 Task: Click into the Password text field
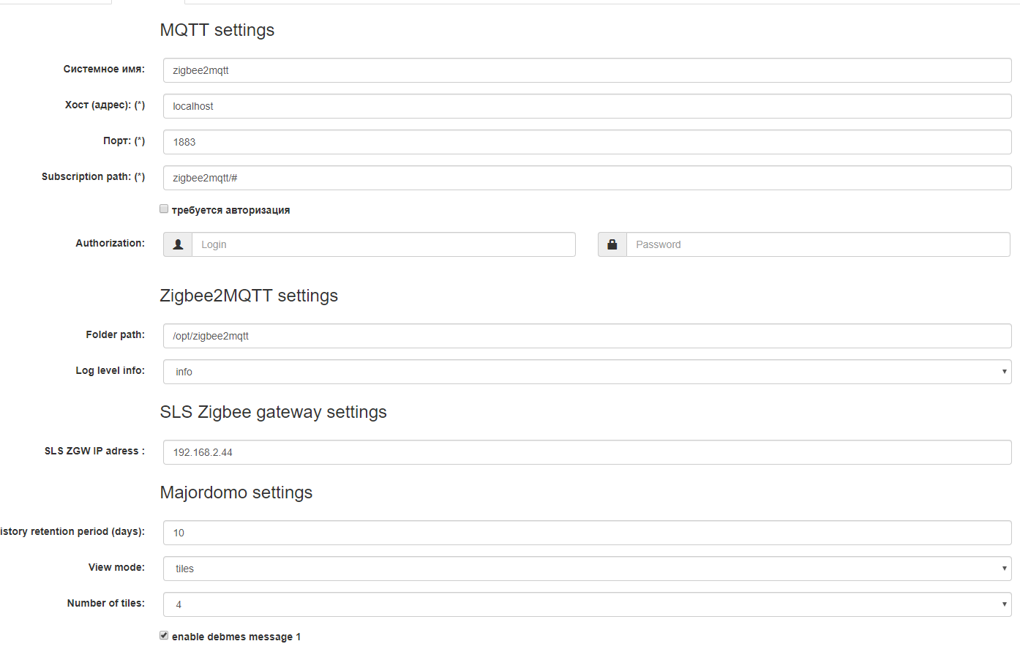click(x=818, y=244)
